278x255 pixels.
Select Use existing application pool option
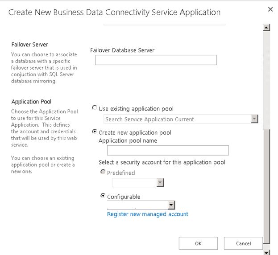click(94, 108)
